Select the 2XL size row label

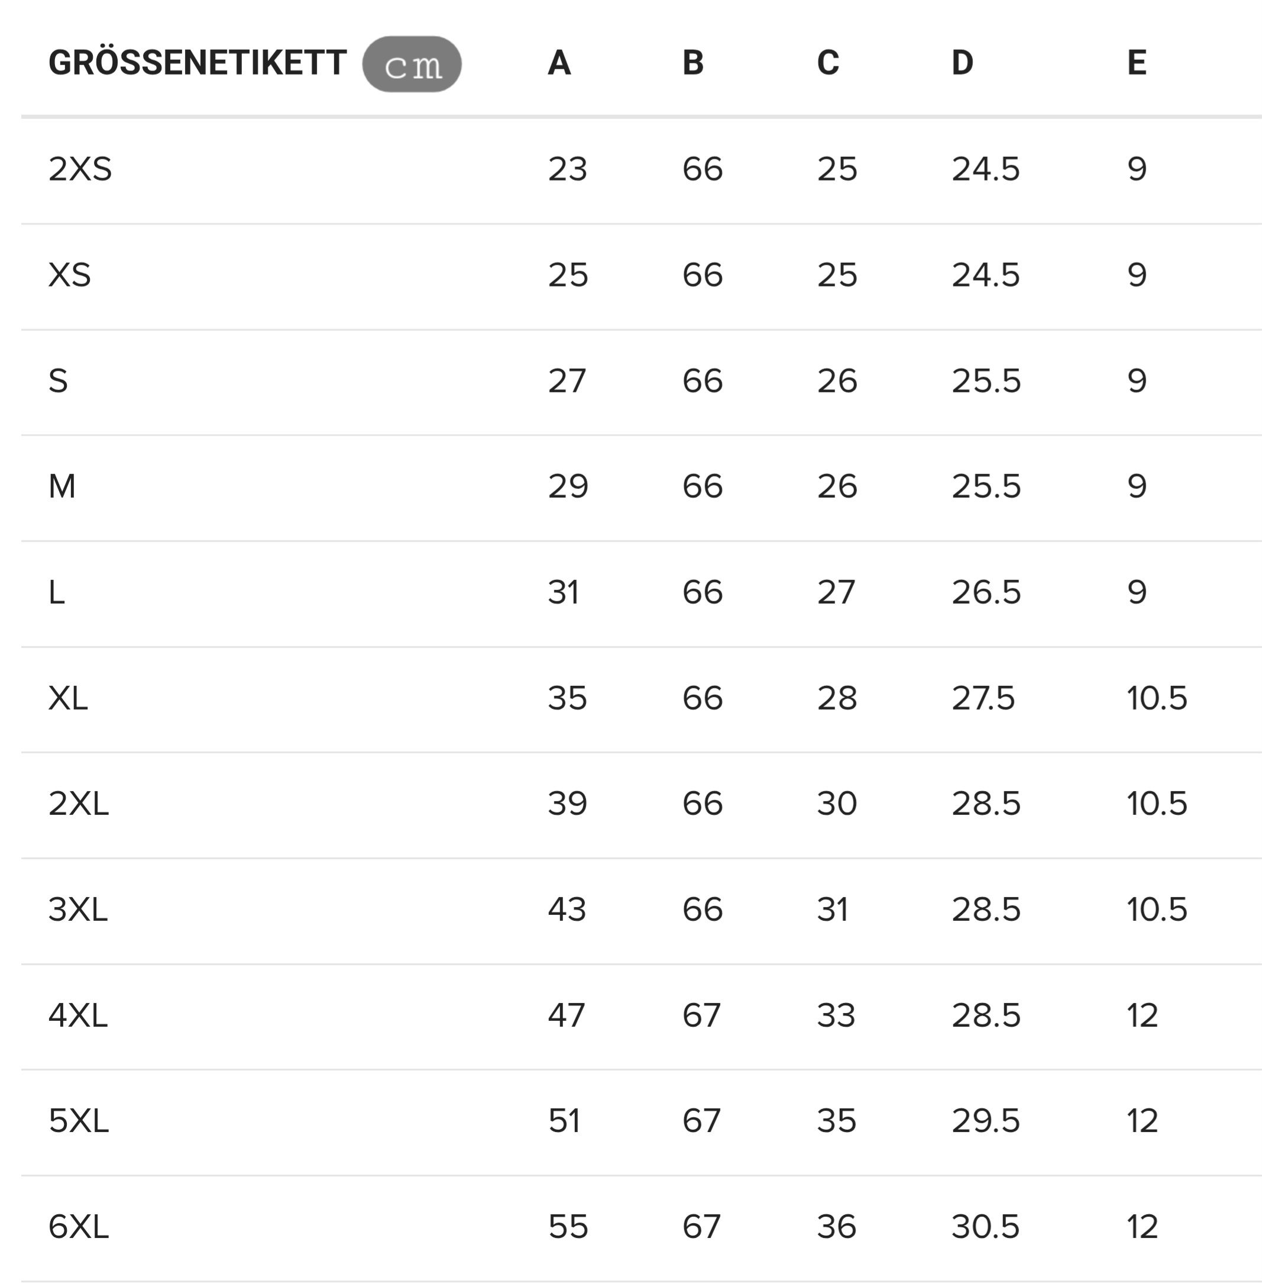[x=79, y=804]
